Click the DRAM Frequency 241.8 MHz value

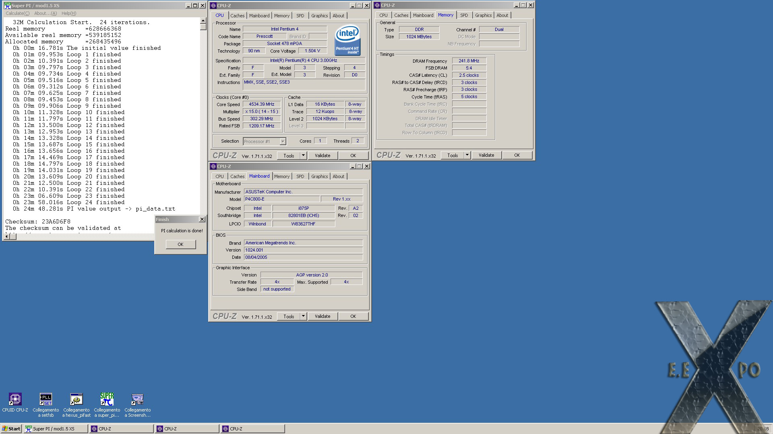point(469,61)
